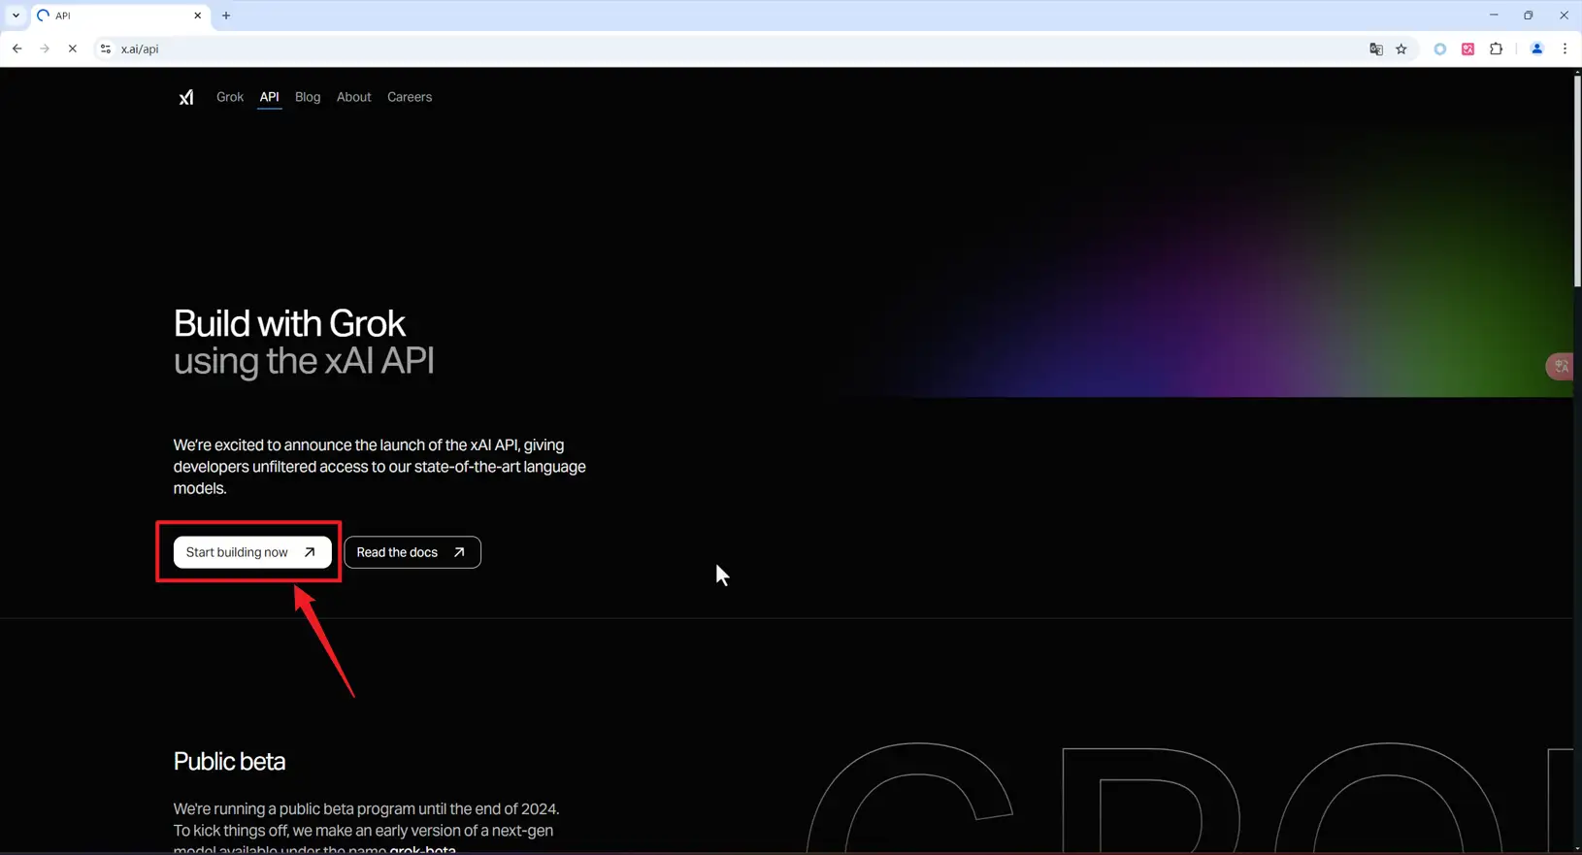This screenshot has height=855, width=1582.
Task: Click the pink extension icon in toolbar
Action: tap(1467, 49)
